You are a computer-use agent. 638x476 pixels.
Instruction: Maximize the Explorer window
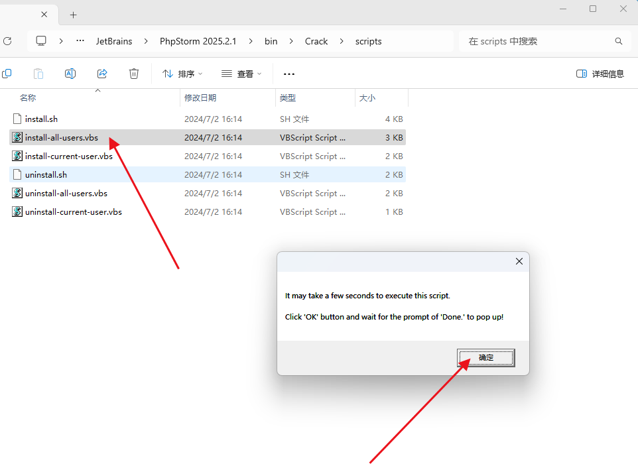pos(593,9)
